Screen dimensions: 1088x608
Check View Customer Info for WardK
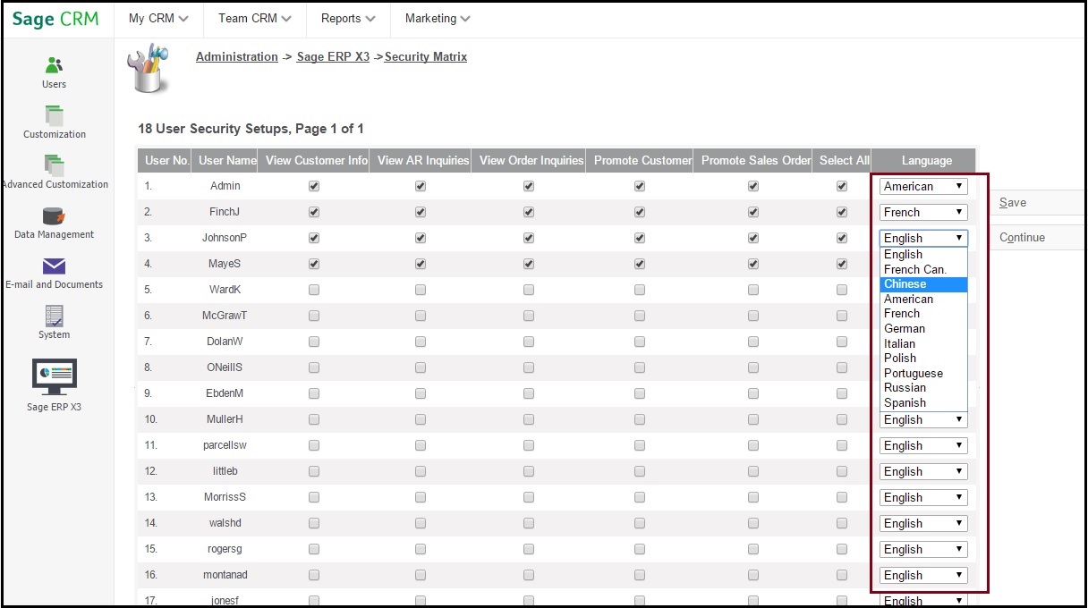coord(314,290)
